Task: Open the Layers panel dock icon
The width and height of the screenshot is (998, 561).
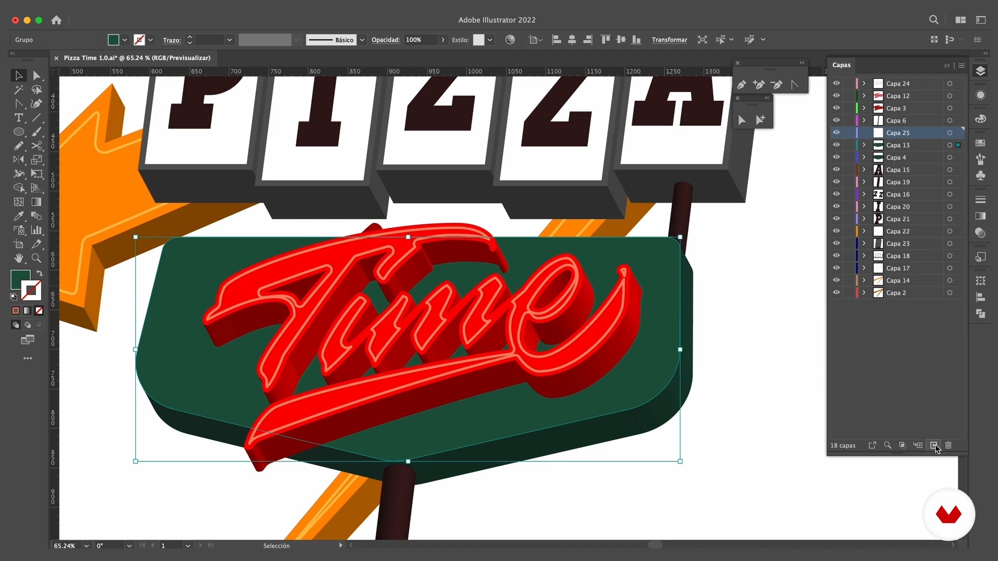Action: coord(980,71)
